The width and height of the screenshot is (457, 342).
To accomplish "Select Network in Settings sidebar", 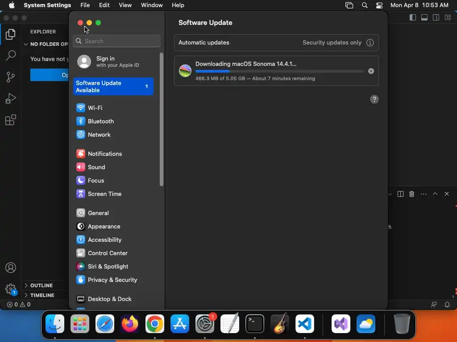I will click(113, 134).
